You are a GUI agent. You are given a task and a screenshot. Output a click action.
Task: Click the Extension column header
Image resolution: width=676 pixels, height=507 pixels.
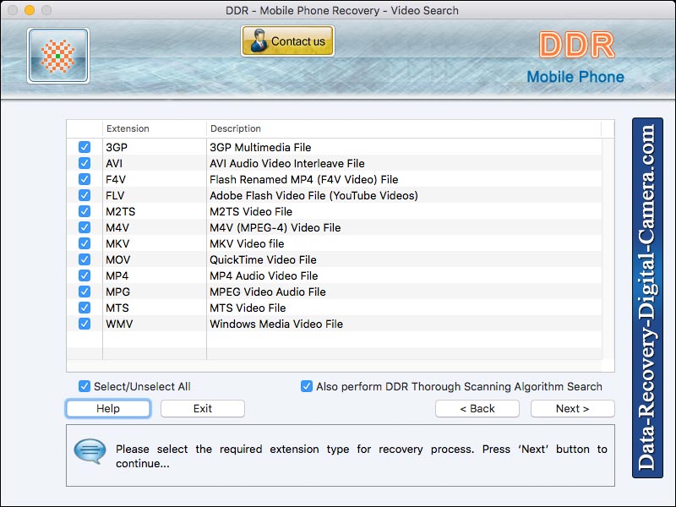[x=127, y=128]
